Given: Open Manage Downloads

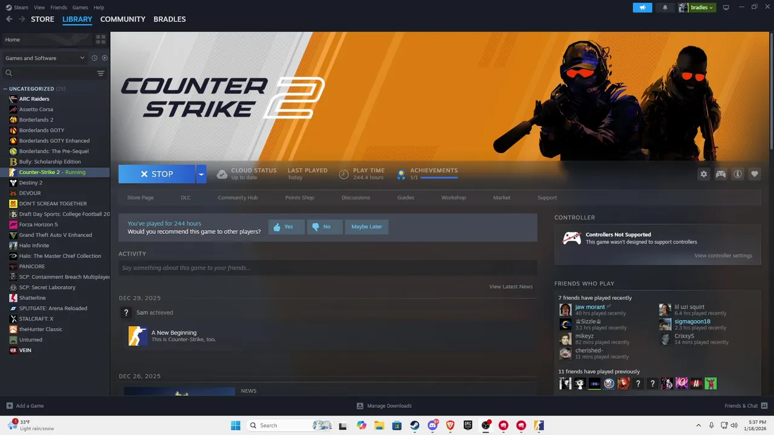Looking at the screenshot, I should (x=384, y=406).
